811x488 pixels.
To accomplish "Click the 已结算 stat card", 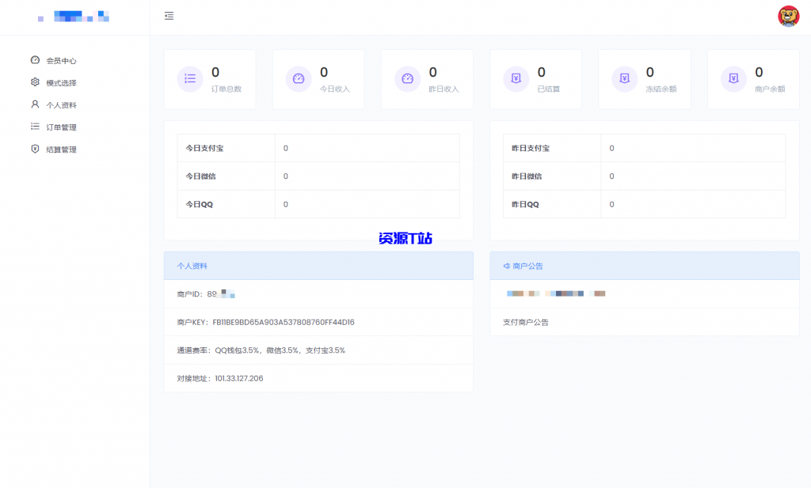I will coord(535,78).
